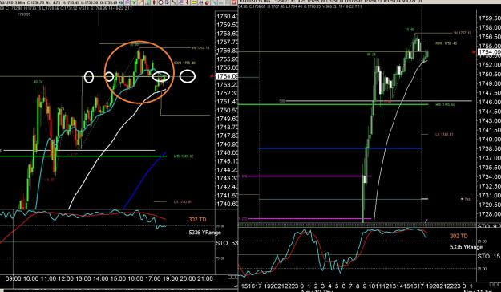The image size is (501, 292).
Task: Click the red ball toolbar icon
Action: (207, 2)
